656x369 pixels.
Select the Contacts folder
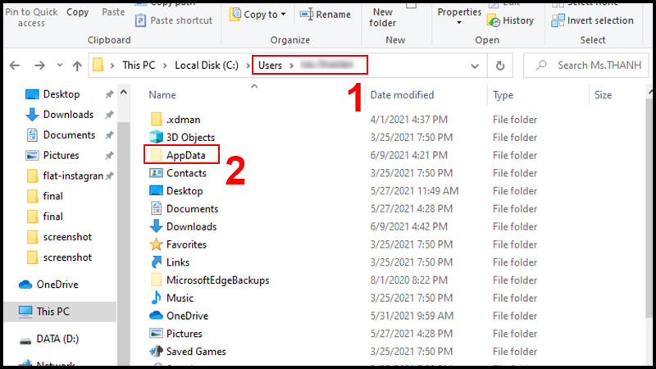pos(178,173)
